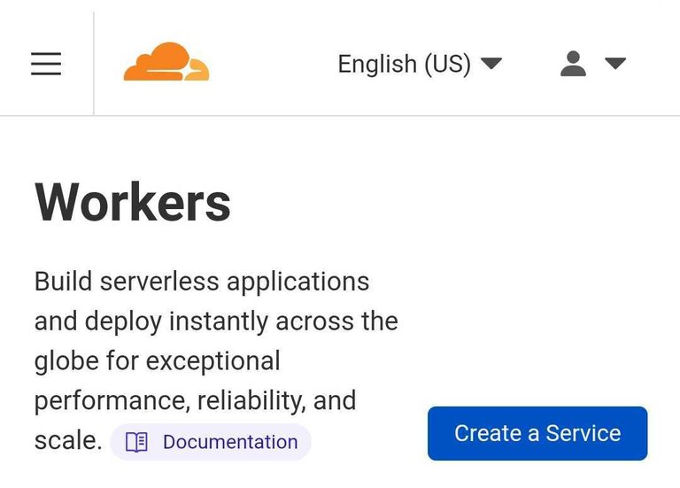Viewport: 680px width, 488px height.
Task: Click the '(US)' label in the header
Action: pyautogui.click(x=447, y=64)
